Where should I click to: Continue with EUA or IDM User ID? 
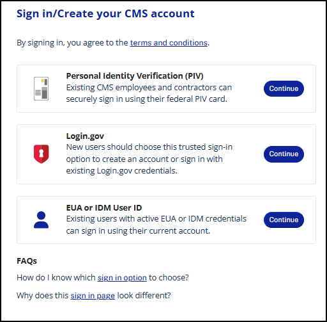pyautogui.click(x=284, y=220)
